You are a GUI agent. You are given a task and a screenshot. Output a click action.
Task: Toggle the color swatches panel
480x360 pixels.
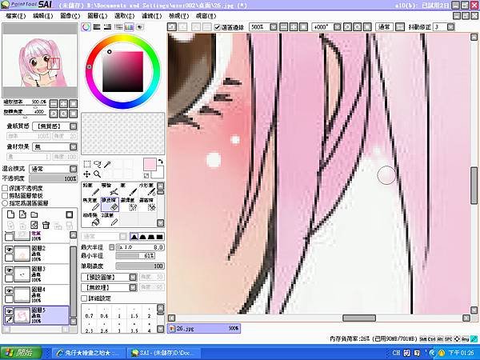click(129, 27)
